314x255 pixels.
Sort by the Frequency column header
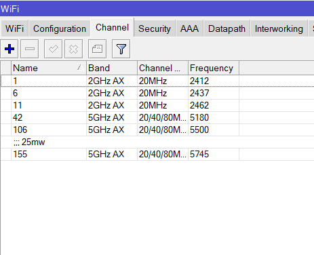point(214,68)
